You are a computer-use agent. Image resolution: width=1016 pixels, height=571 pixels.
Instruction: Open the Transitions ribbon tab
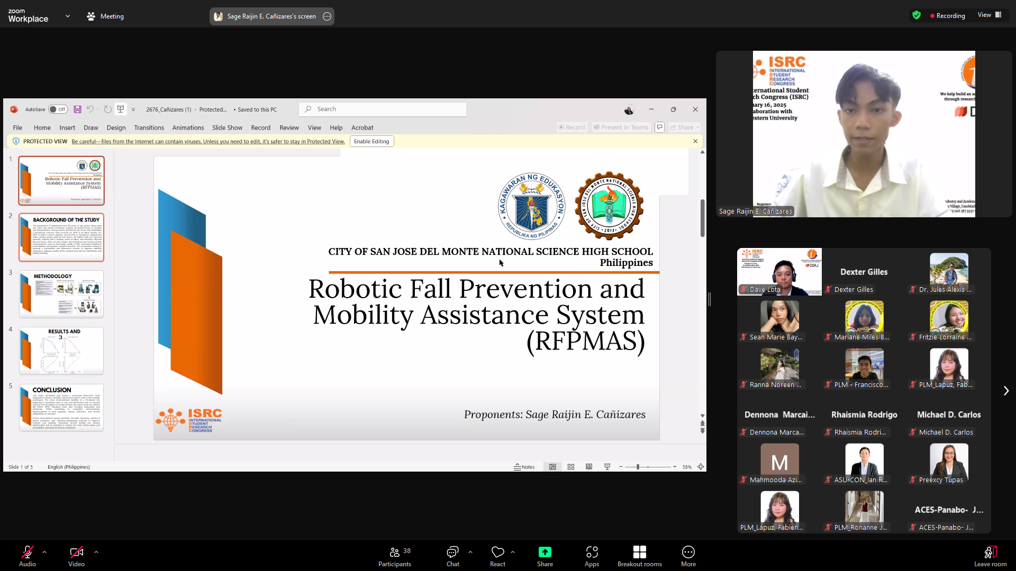(x=149, y=127)
